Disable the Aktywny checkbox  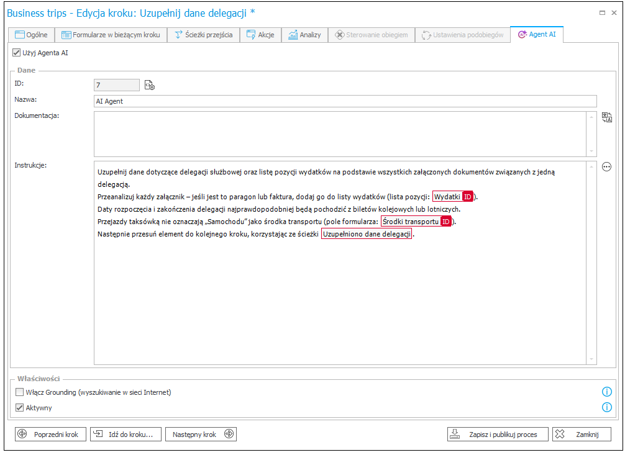coord(19,407)
